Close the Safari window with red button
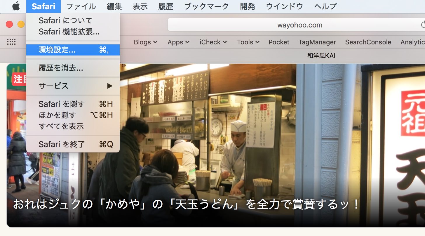The width and height of the screenshot is (425, 236). [9, 24]
